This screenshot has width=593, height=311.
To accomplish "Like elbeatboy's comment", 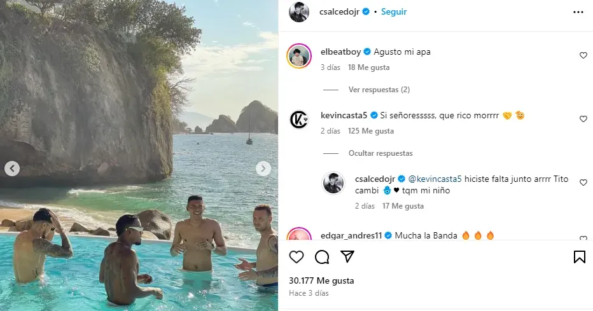I will [583, 56].
